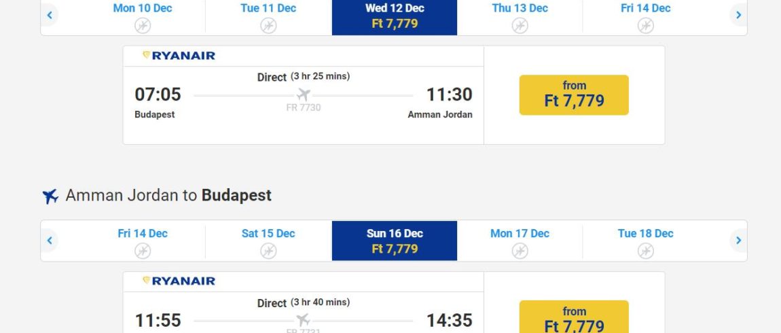Click plane icon on FR 7730 flight line

[x=304, y=94]
